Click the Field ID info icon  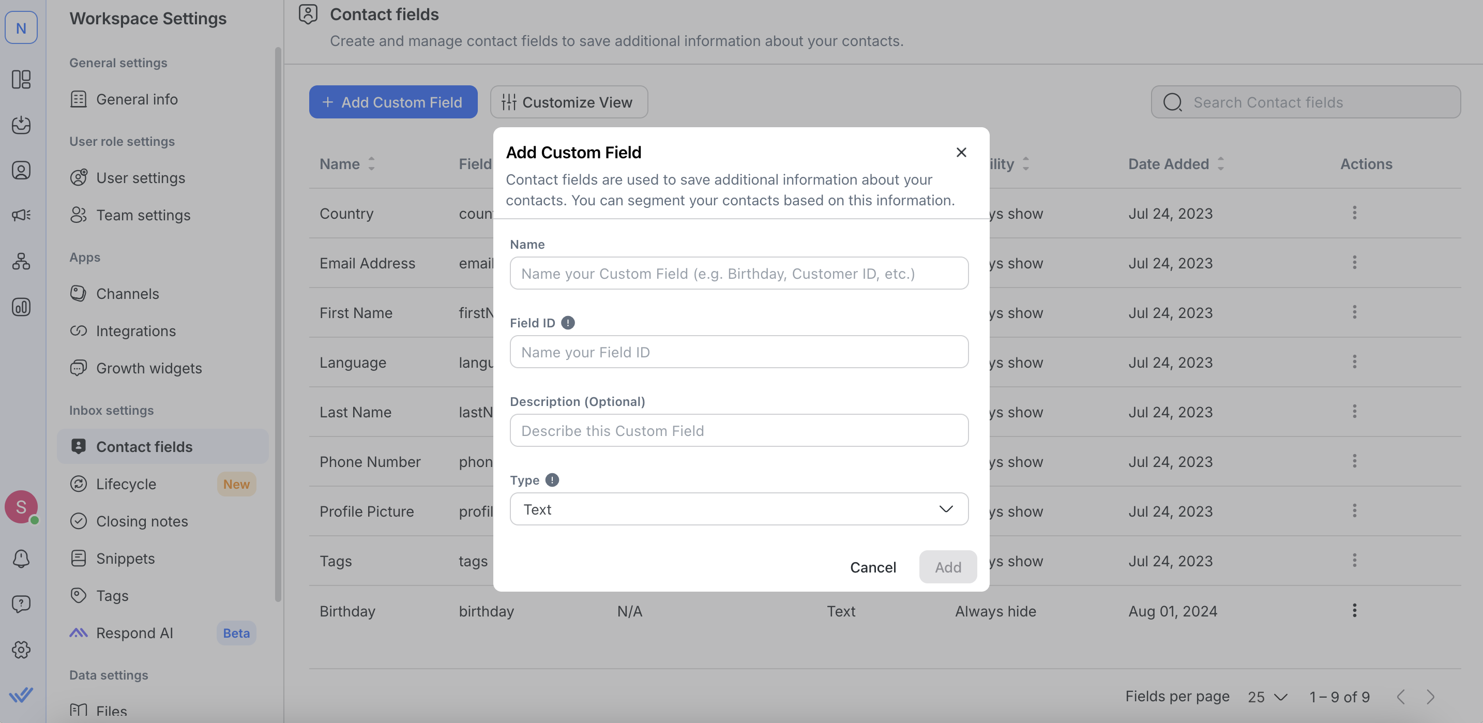568,323
